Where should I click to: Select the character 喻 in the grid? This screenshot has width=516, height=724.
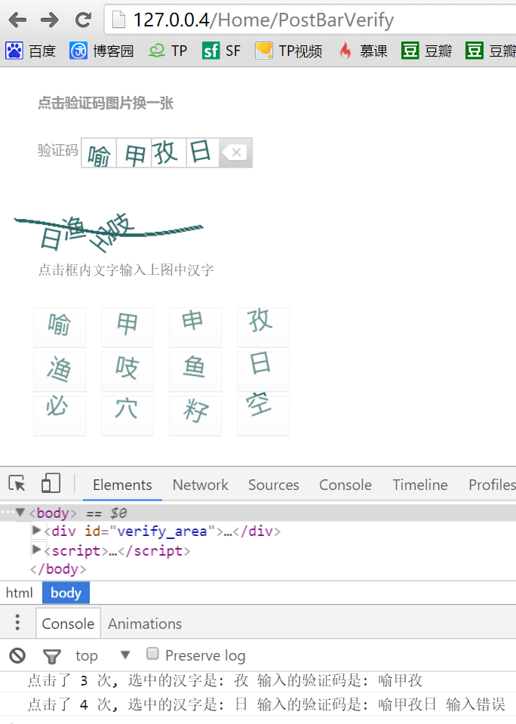coord(60,327)
